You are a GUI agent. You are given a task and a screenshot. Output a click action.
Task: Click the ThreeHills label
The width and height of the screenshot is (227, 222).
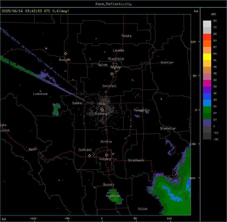coord(141,110)
